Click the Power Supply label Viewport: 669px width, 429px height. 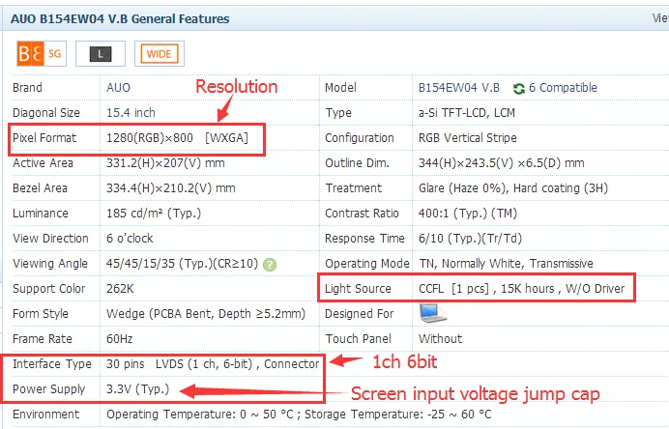(49, 389)
